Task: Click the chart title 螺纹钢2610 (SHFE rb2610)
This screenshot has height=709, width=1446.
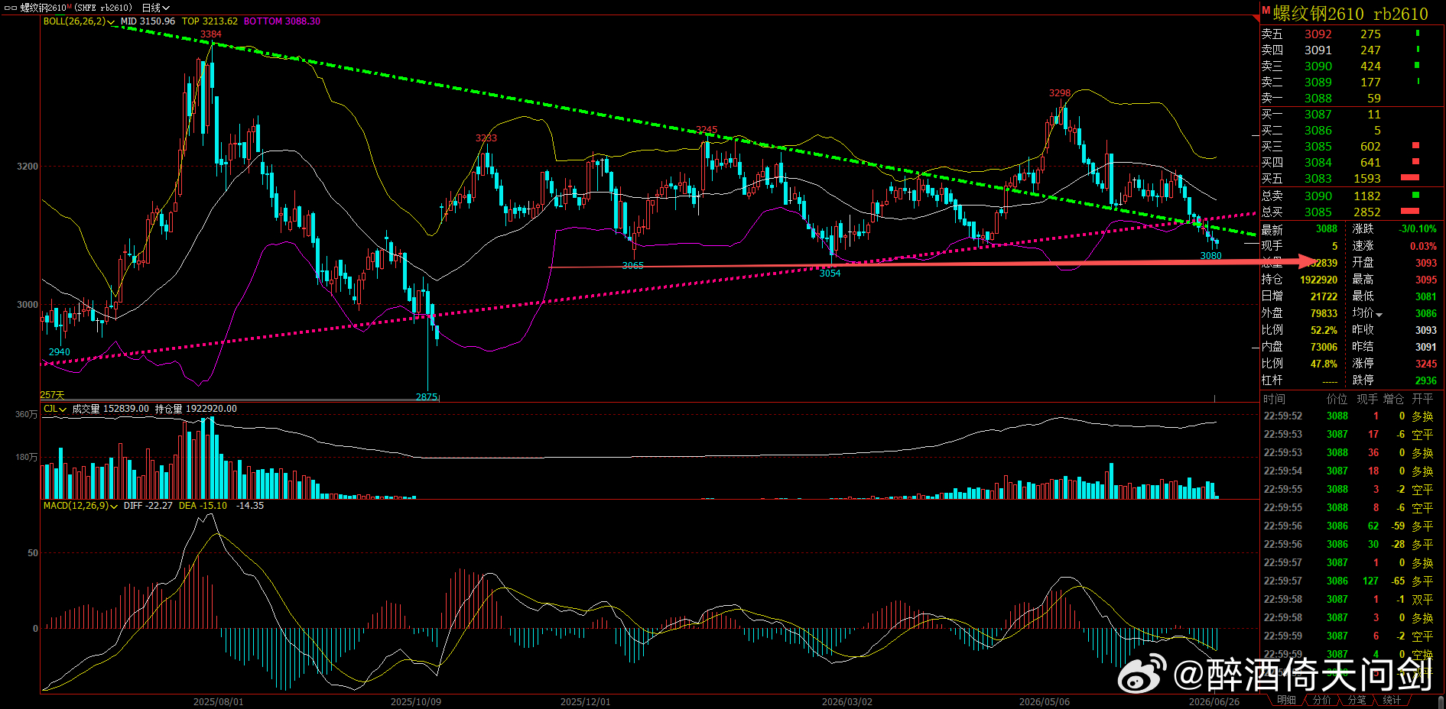Action: pyautogui.click(x=76, y=8)
